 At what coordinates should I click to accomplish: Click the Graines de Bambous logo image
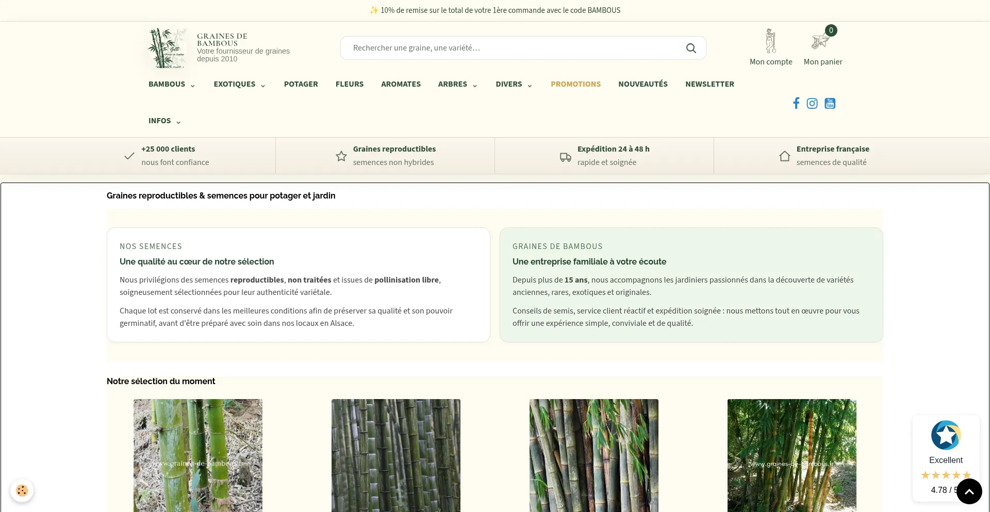click(167, 48)
